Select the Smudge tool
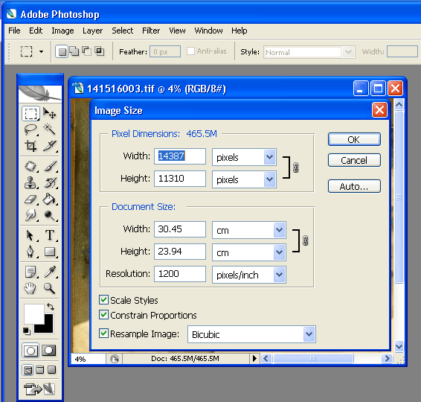The width and height of the screenshot is (421, 402). tap(30, 215)
